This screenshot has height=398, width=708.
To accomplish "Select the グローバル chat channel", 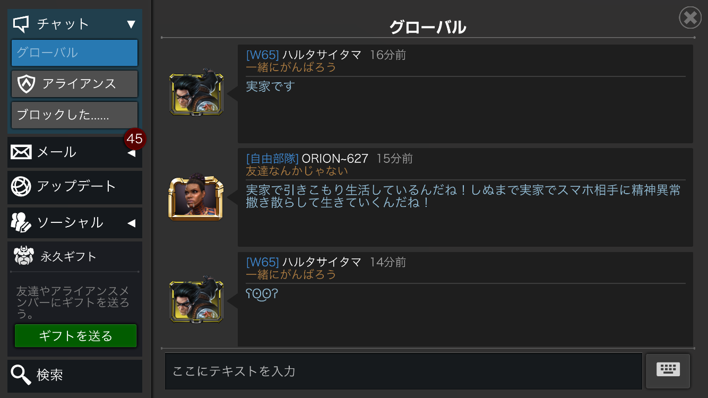I will pos(75,53).
